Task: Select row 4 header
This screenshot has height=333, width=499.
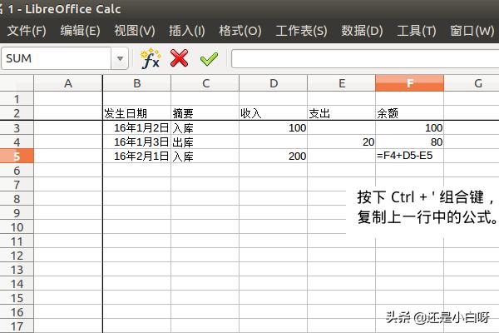Action: pos(17,142)
